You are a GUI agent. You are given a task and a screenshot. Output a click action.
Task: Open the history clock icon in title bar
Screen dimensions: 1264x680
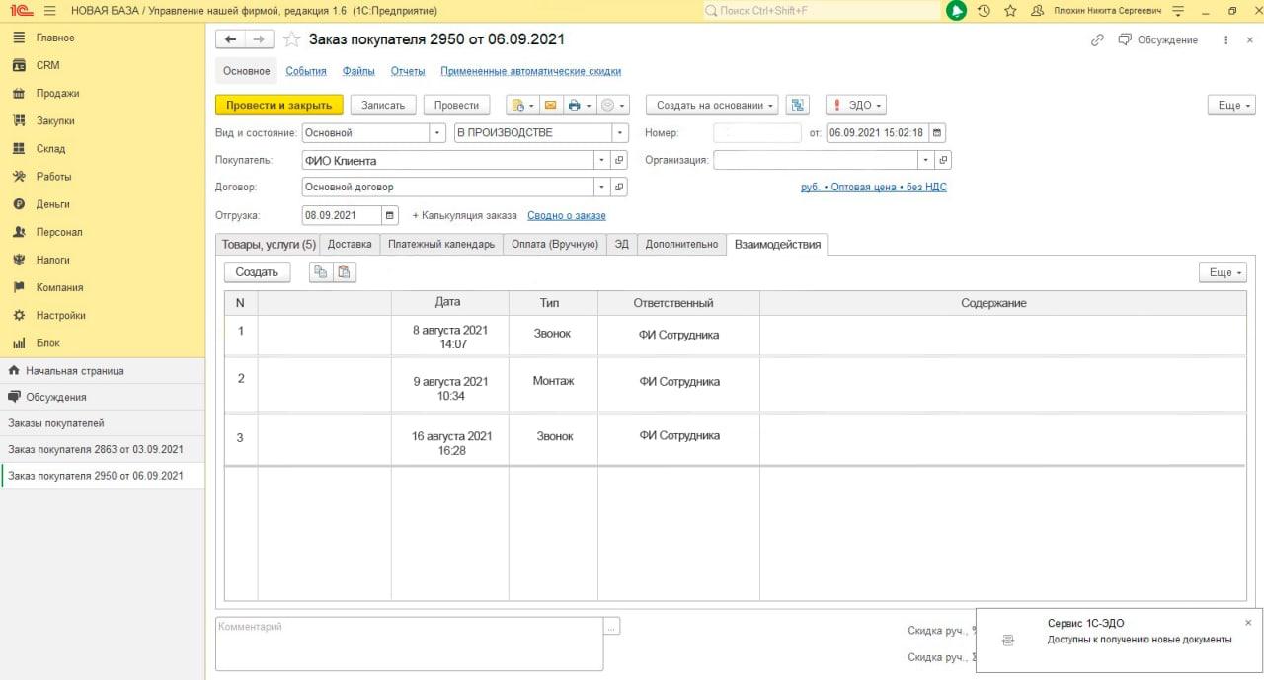[x=984, y=11]
